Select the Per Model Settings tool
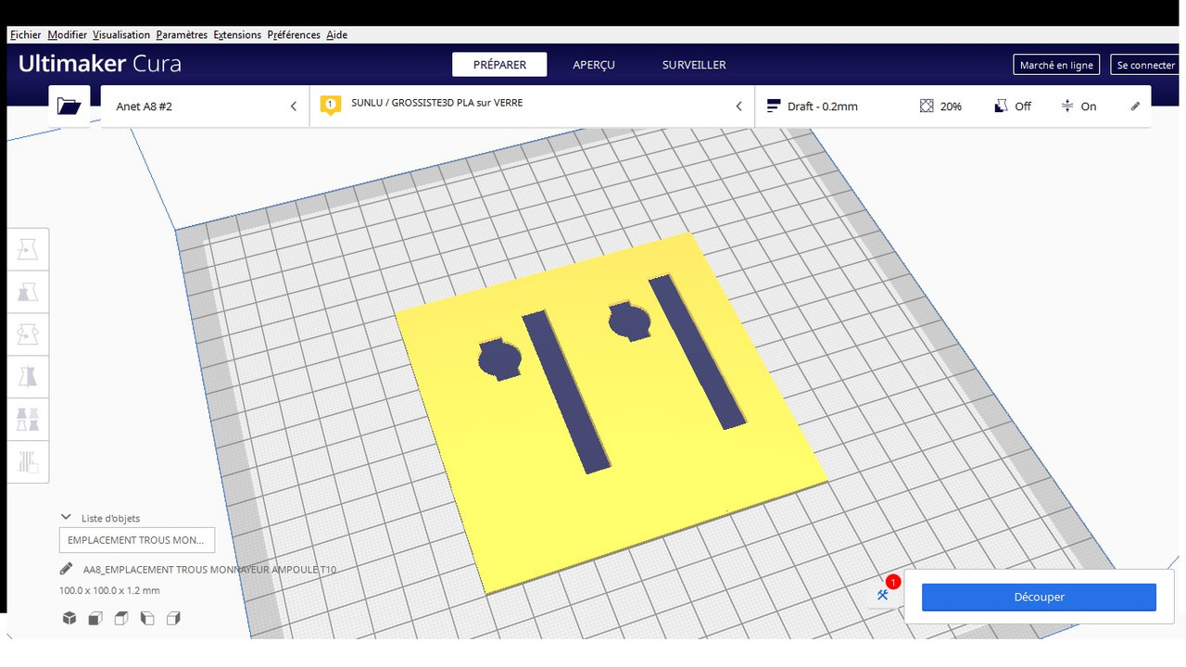 (x=28, y=419)
